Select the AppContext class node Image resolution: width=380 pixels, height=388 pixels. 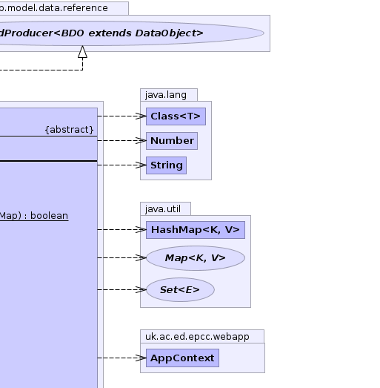click(x=182, y=358)
